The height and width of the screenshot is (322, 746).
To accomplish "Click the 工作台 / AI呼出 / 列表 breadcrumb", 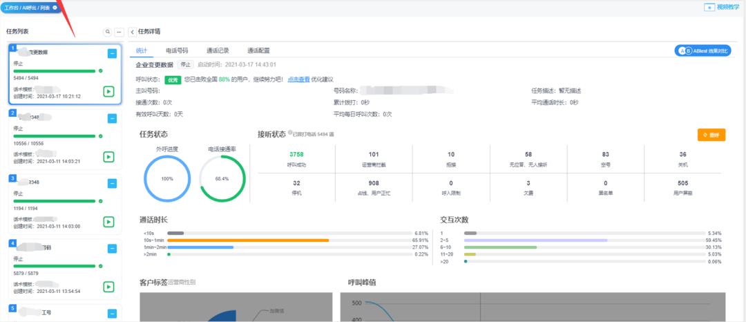I will point(26,8).
